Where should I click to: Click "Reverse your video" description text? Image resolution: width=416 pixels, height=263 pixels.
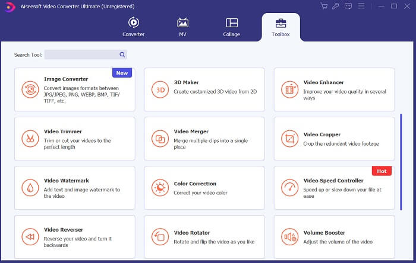pos(78,242)
